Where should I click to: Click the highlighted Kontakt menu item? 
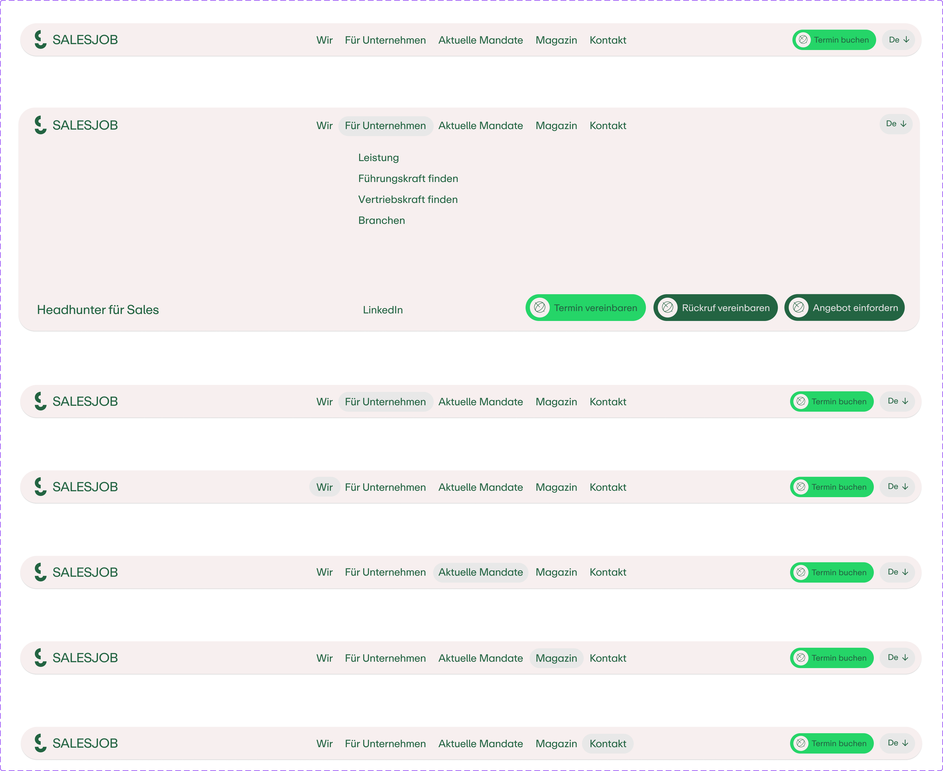[608, 743]
